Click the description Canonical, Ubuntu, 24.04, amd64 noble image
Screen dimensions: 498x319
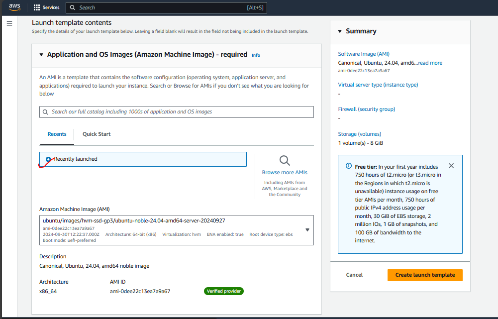[x=95, y=266]
